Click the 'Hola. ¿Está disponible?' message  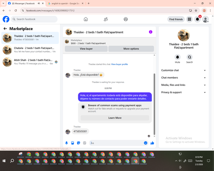88,75
